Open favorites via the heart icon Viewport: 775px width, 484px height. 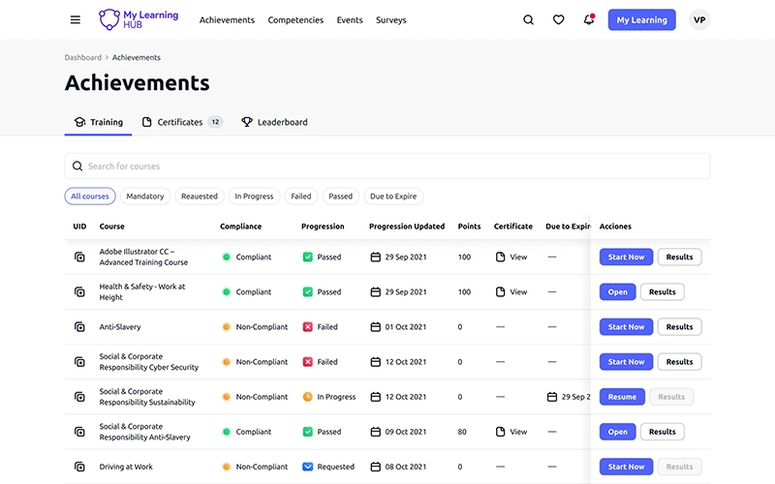[x=558, y=20]
